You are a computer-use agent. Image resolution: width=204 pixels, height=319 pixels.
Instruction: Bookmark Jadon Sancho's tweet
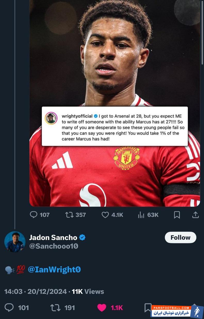(148, 307)
